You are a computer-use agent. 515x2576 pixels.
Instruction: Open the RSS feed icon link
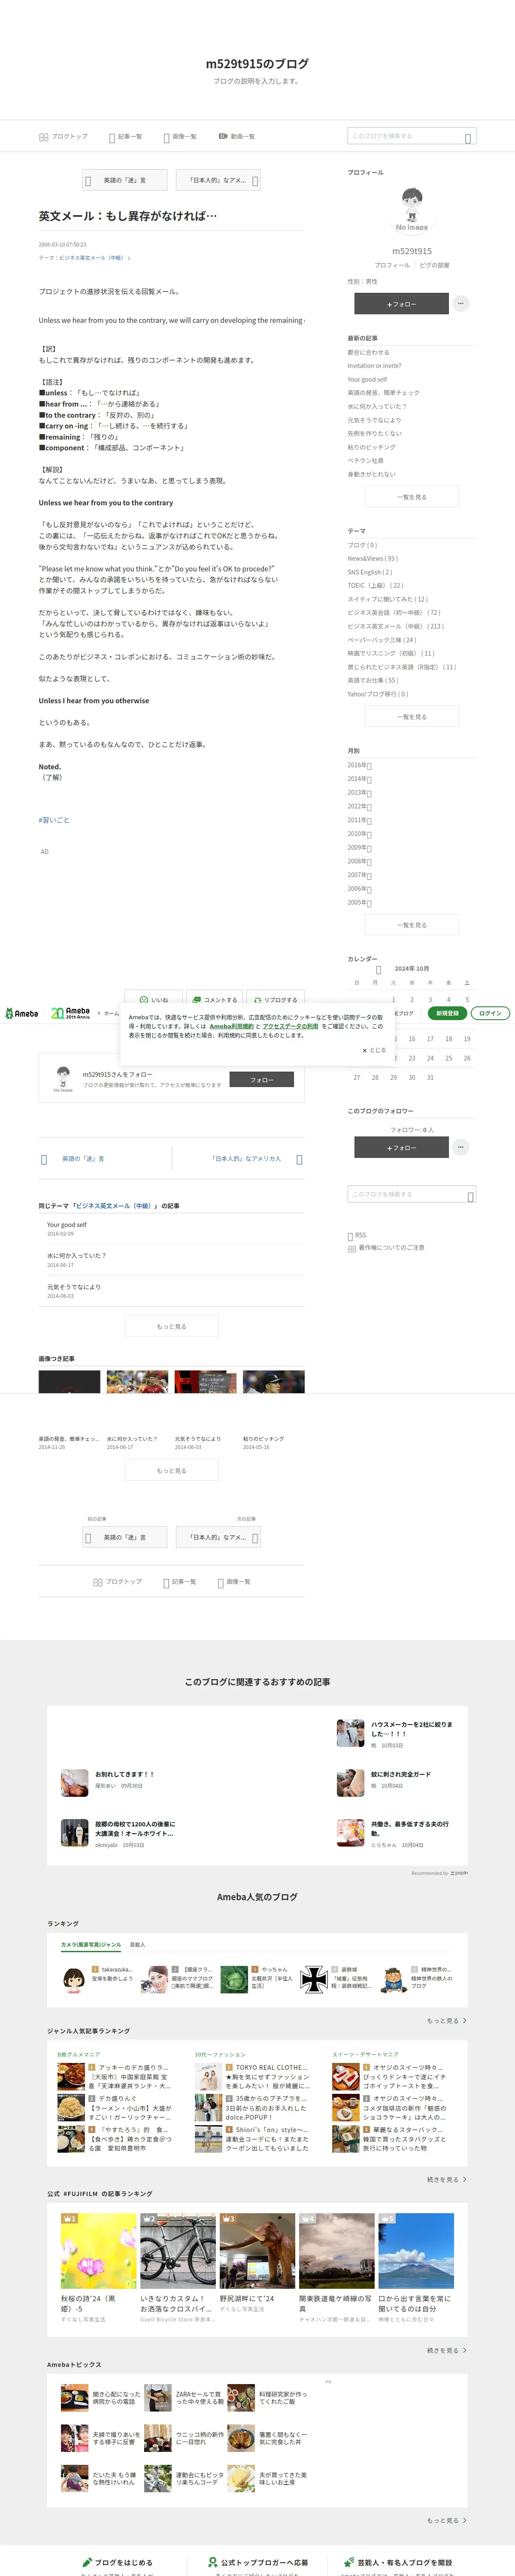(357, 1235)
